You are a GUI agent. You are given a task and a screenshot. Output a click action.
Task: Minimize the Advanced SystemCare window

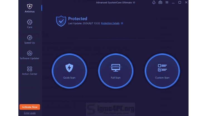pyautogui.click(x=173, y=2)
